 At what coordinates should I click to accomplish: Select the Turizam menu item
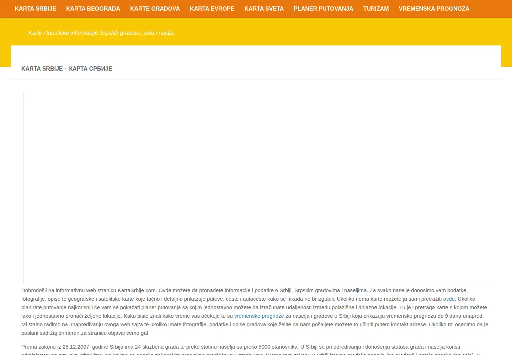[376, 9]
